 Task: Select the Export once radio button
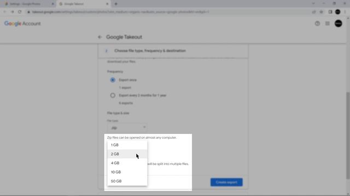[x=113, y=80]
